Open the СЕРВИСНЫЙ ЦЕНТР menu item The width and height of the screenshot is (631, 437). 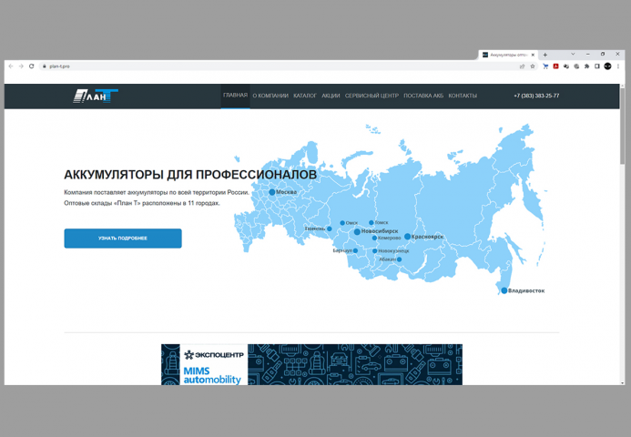tap(371, 96)
